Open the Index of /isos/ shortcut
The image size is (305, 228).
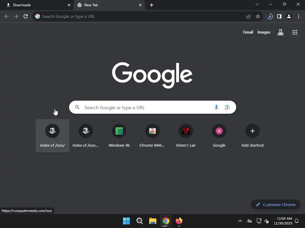click(x=52, y=136)
